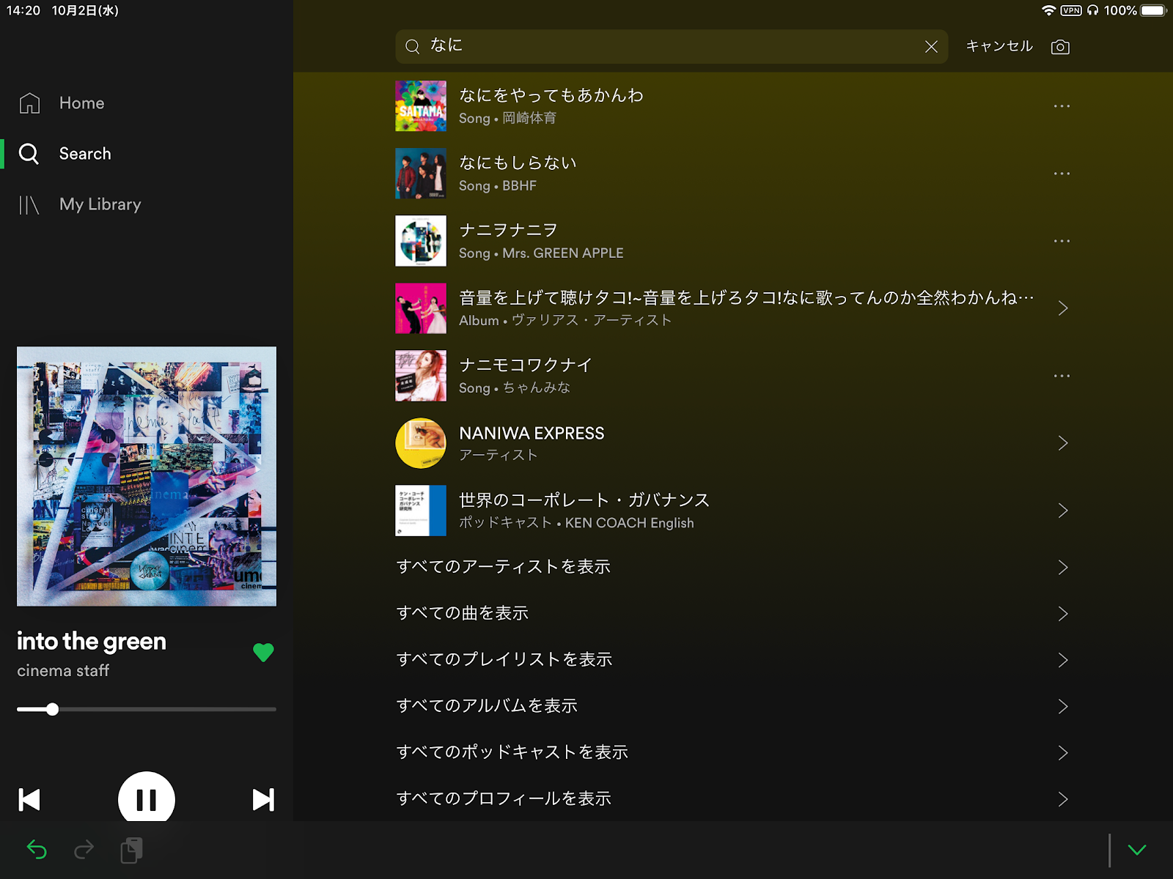Tap the magnifier icon in search field
Viewport: 1173px width, 879px height.
point(413,47)
